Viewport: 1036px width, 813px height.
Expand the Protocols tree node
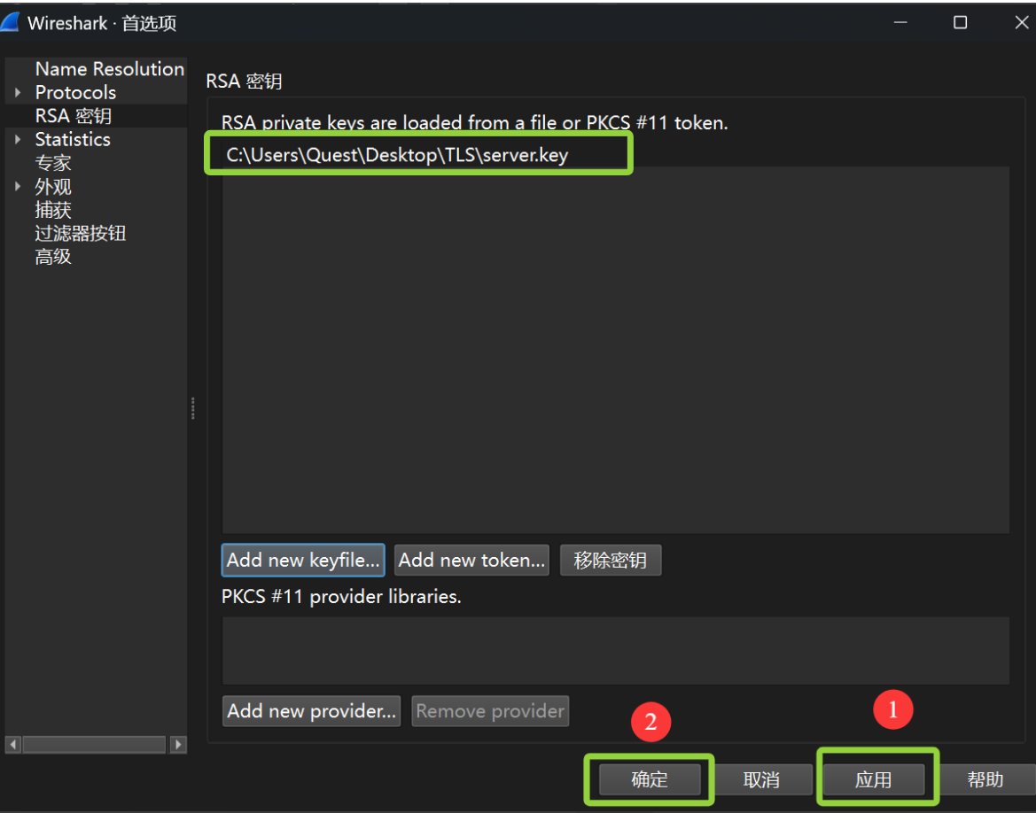point(18,93)
